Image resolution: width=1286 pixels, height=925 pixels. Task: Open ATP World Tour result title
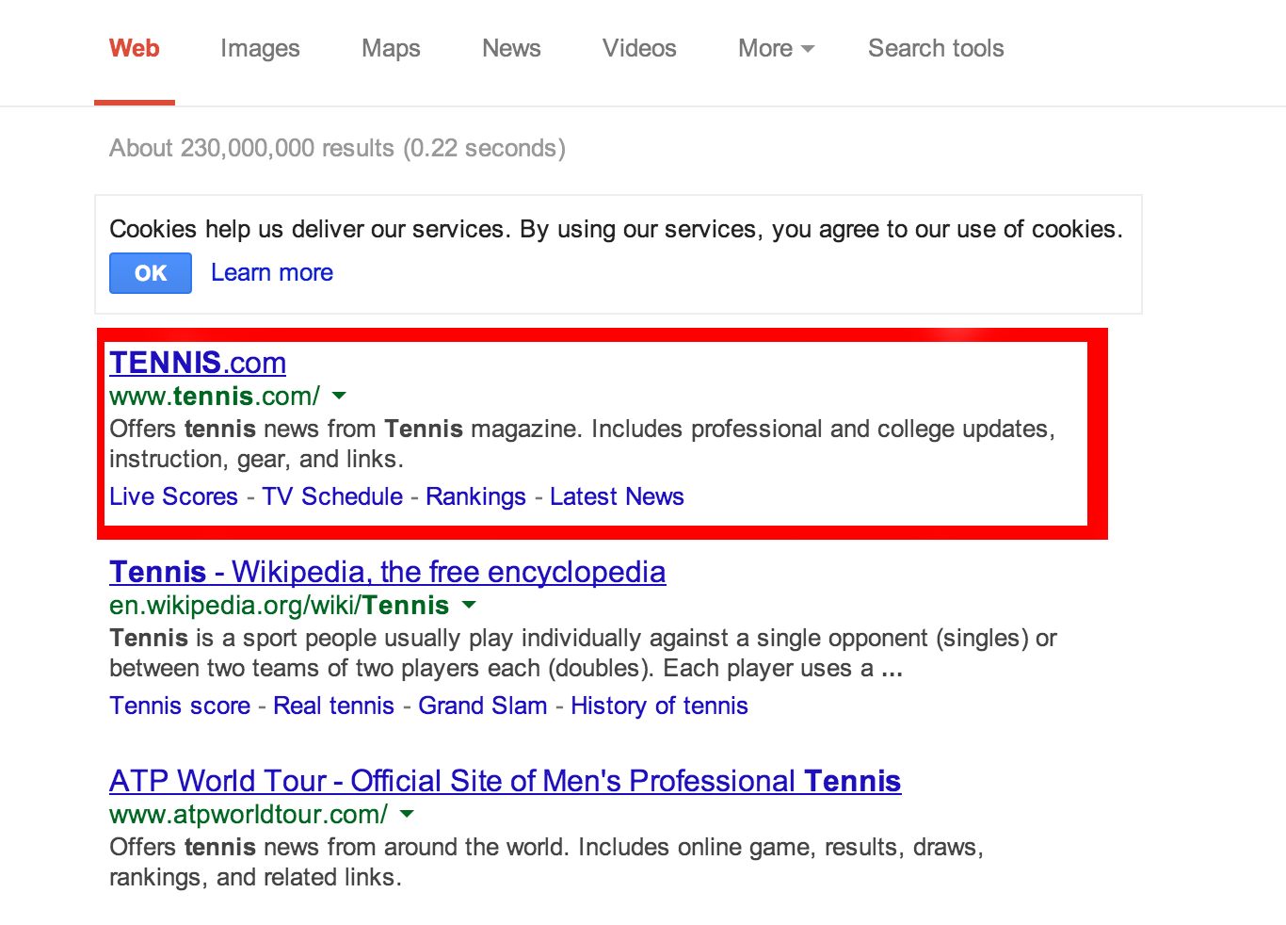[x=506, y=781]
